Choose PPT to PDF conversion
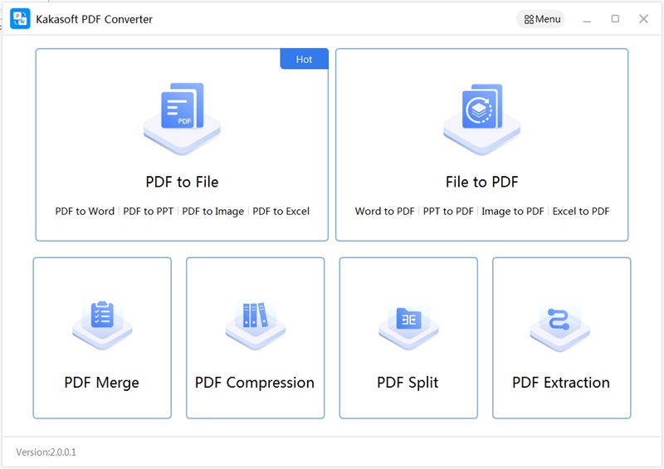Image resolution: width=664 pixels, height=469 pixels. 448,211
